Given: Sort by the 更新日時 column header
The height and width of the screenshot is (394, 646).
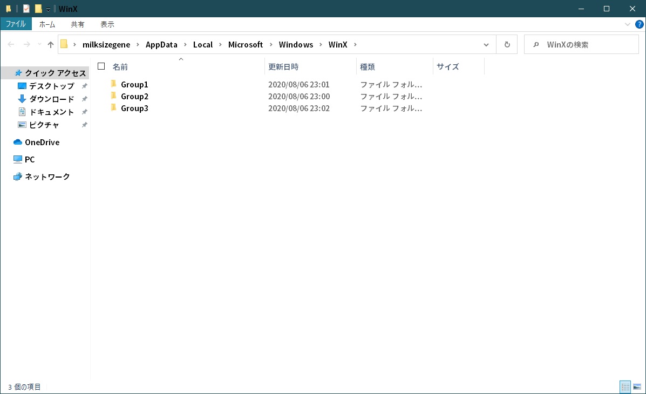Looking at the screenshot, I should tap(283, 66).
